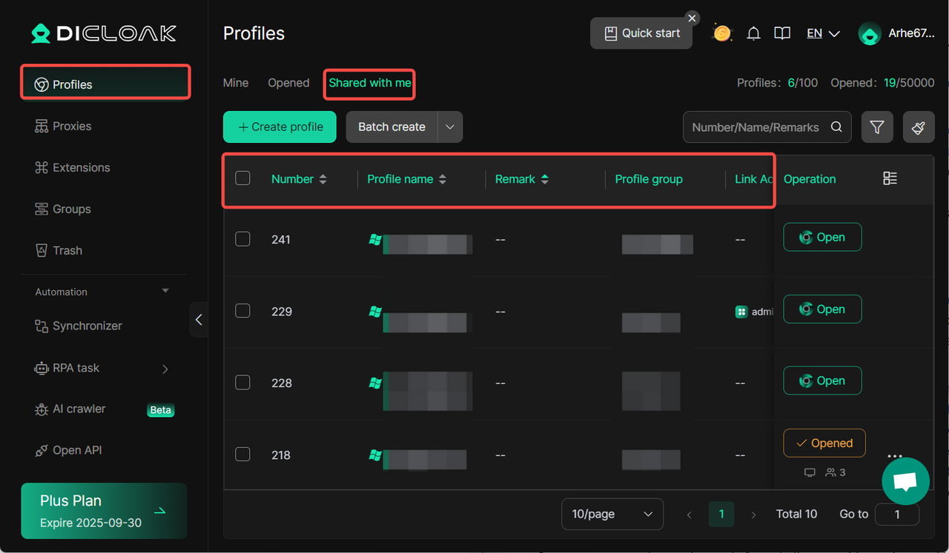Click the Windows icon in row 228

[375, 383]
